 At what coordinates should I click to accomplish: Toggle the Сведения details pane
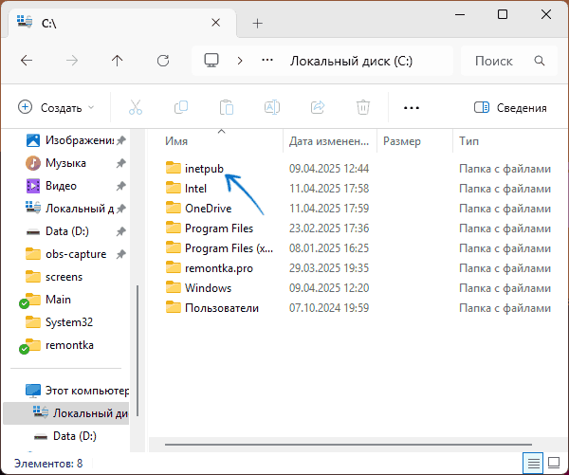pyautogui.click(x=510, y=107)
